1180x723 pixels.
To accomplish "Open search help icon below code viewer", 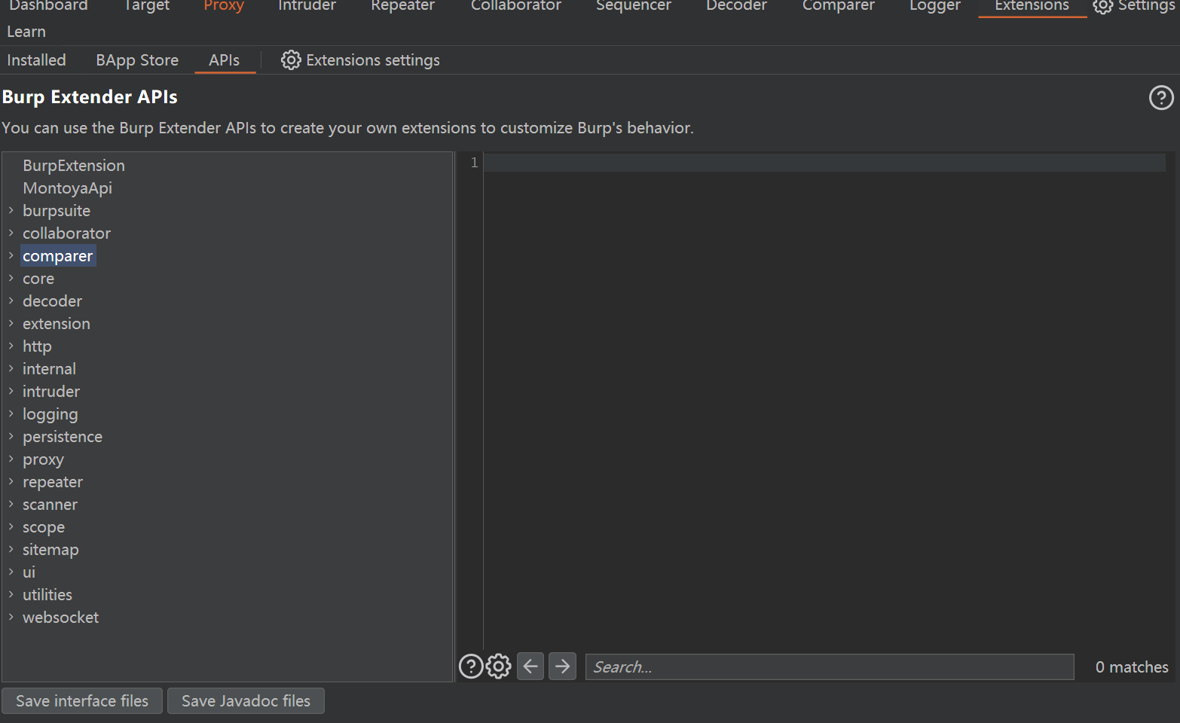I will 471,667.
